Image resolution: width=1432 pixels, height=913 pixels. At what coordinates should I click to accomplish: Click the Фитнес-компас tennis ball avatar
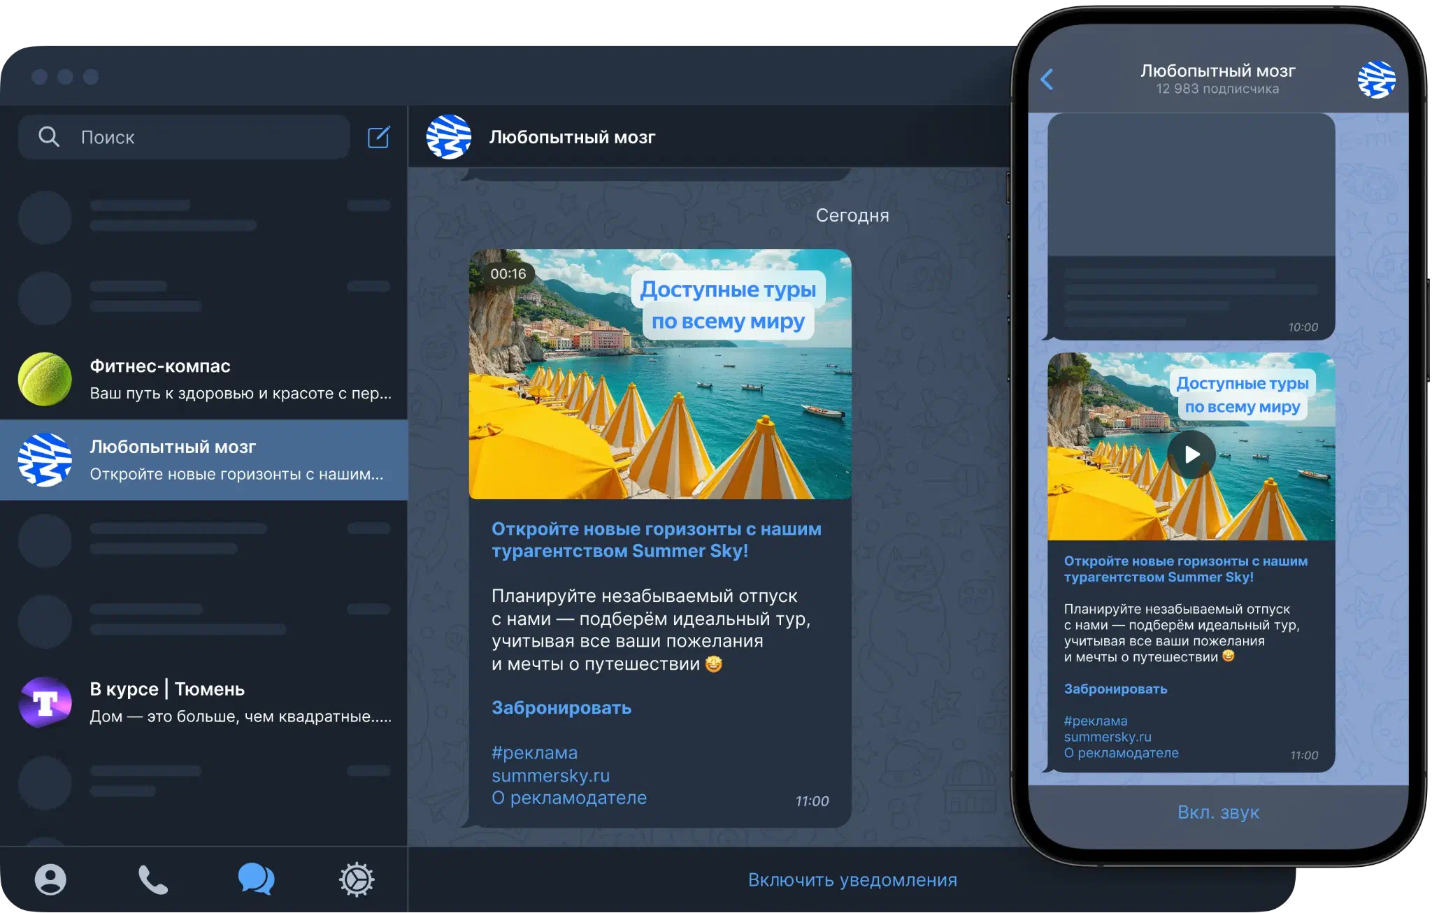(x=45, y=379)
